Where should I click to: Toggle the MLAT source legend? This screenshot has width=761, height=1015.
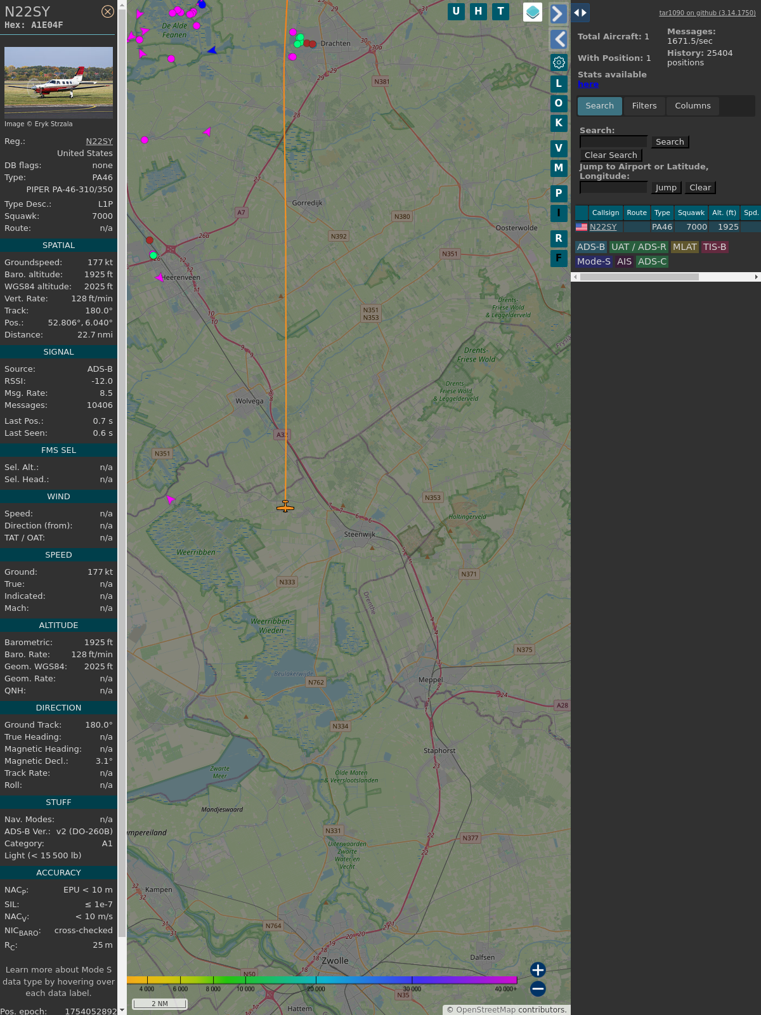tap(685, 247)
